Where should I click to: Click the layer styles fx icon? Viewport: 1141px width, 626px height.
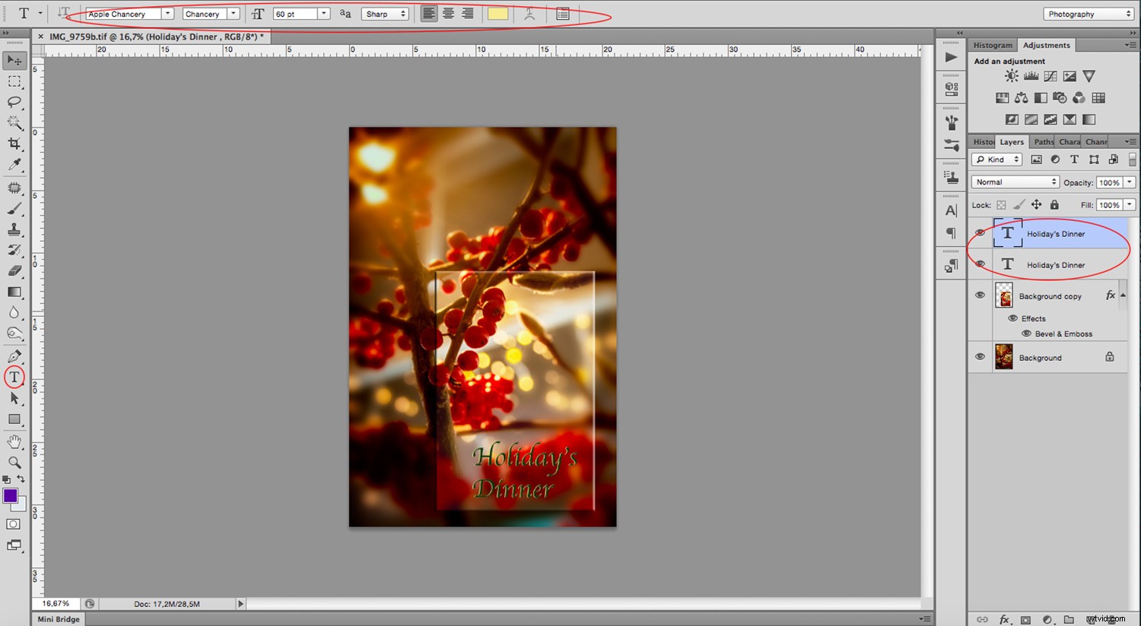click(1110, 294)
